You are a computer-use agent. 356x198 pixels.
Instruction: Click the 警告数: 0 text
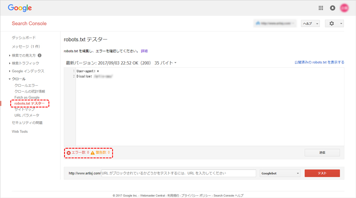(103, 152)
